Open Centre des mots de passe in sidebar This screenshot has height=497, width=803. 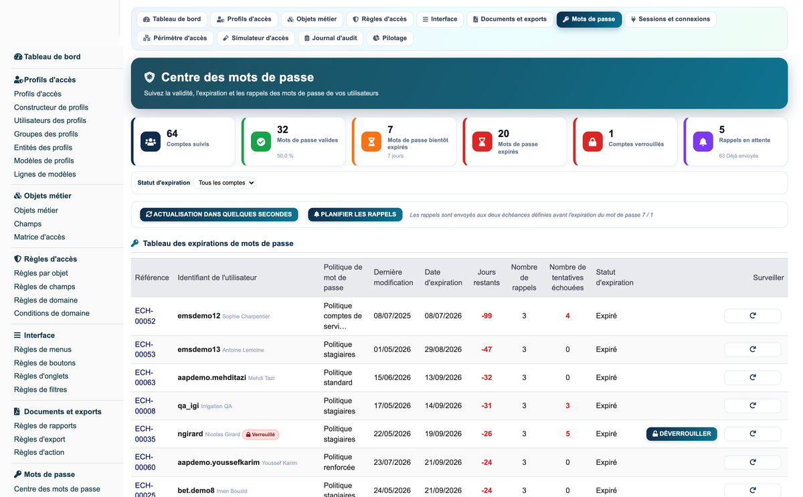[57, 489]
